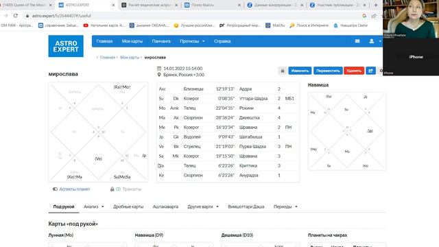Click the red Удалить button
The height and width of the screenshot is (247, 439).
point(354,71)
